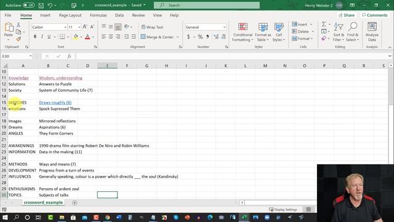The image size is (394, 222).
Task: Toggle the AutoSave switch
Action: pyautogui.click(x=29, y=5)
